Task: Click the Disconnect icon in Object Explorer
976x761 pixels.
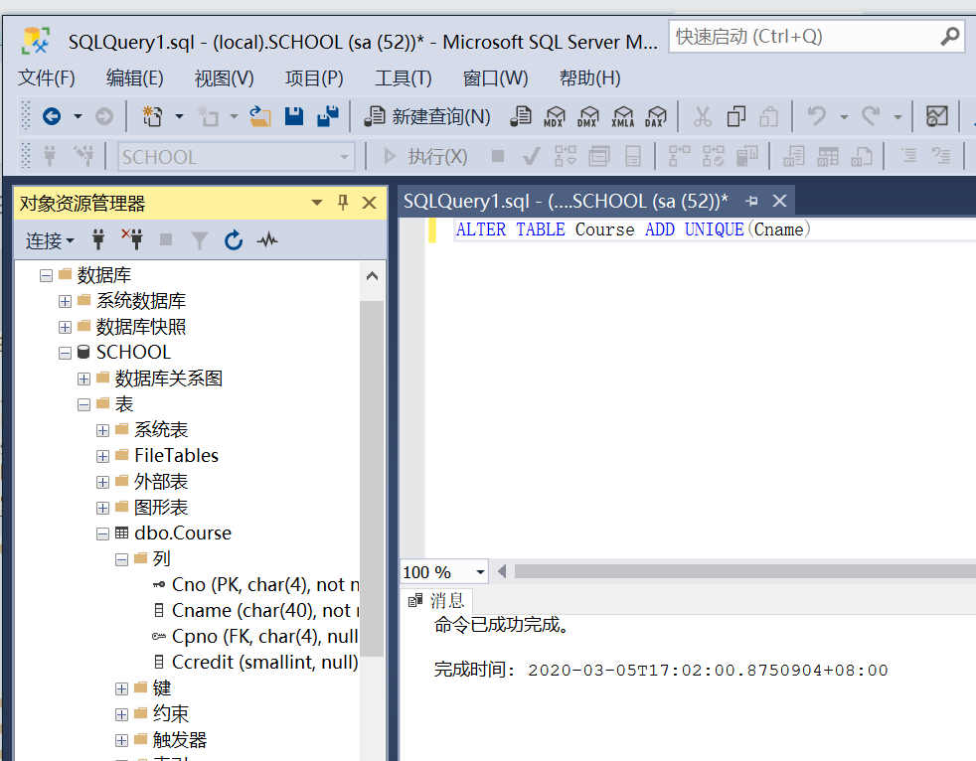Action: pyautogui.click(x=132, y=239)
